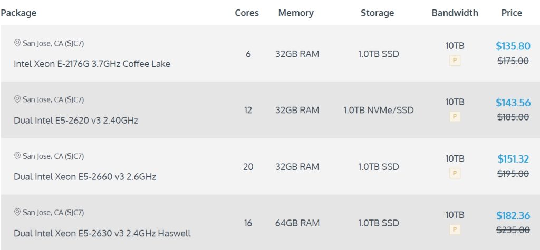
Task: Click the premium bandwidth icon for E5-2620 v3
Action: (x=455, y=117)
